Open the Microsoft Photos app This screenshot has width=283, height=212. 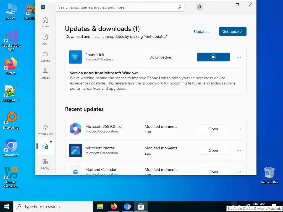click(213, 150)
